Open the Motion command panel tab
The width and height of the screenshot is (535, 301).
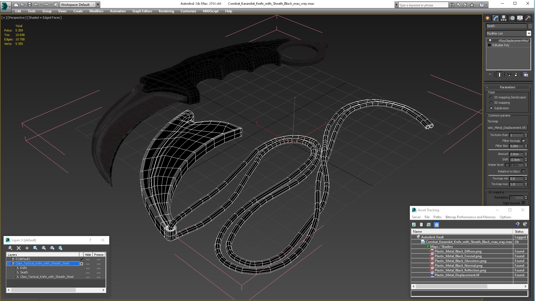512,18
